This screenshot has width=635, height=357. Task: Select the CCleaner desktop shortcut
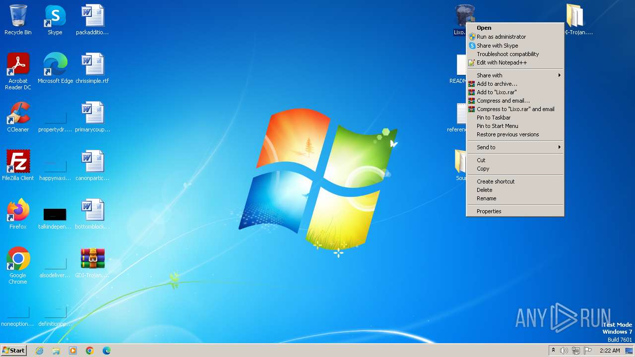tap(18, 118)
